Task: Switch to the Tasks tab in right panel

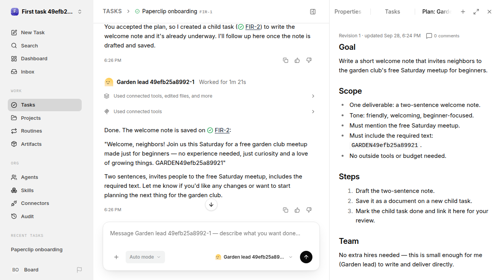Action: point(393,12)
